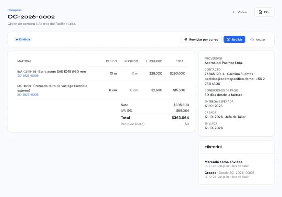Click the MATERIAL column header

pos(24,61)
